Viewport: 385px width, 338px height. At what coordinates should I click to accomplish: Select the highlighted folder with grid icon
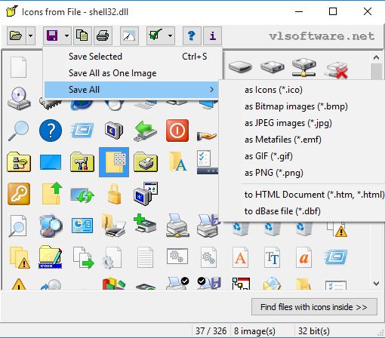coord(114,162)
